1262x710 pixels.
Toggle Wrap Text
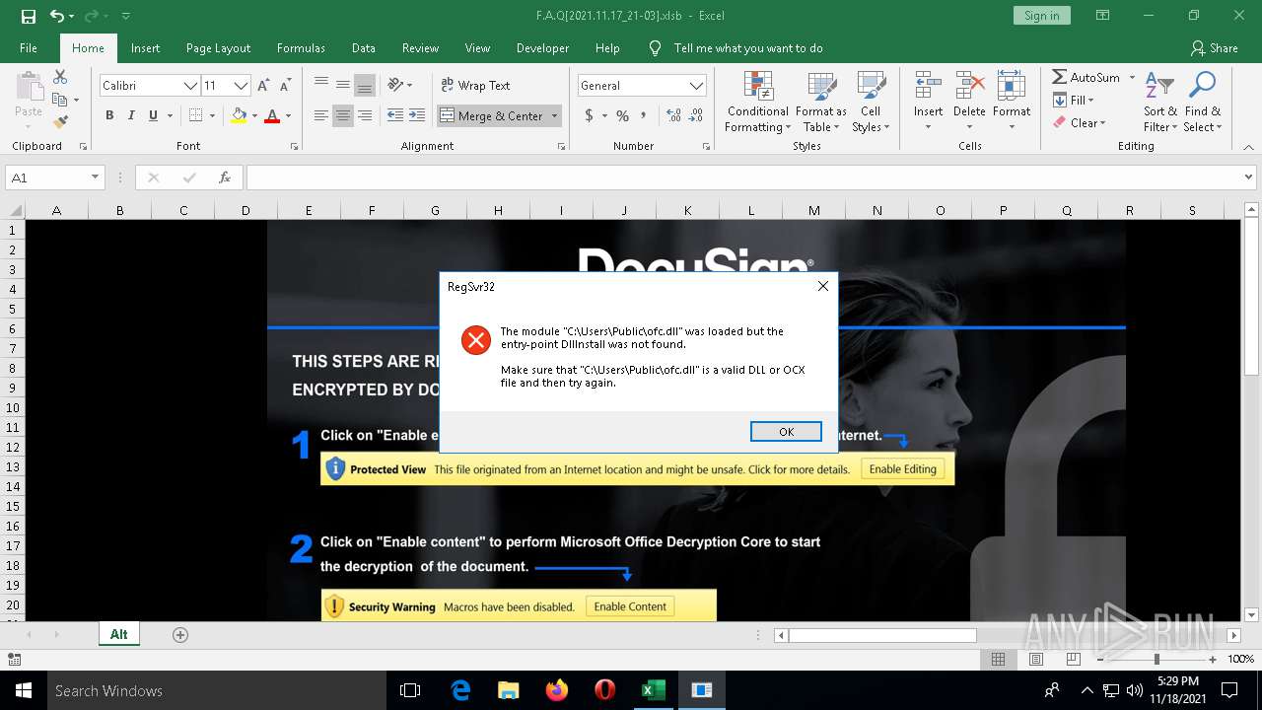point(475,86)
